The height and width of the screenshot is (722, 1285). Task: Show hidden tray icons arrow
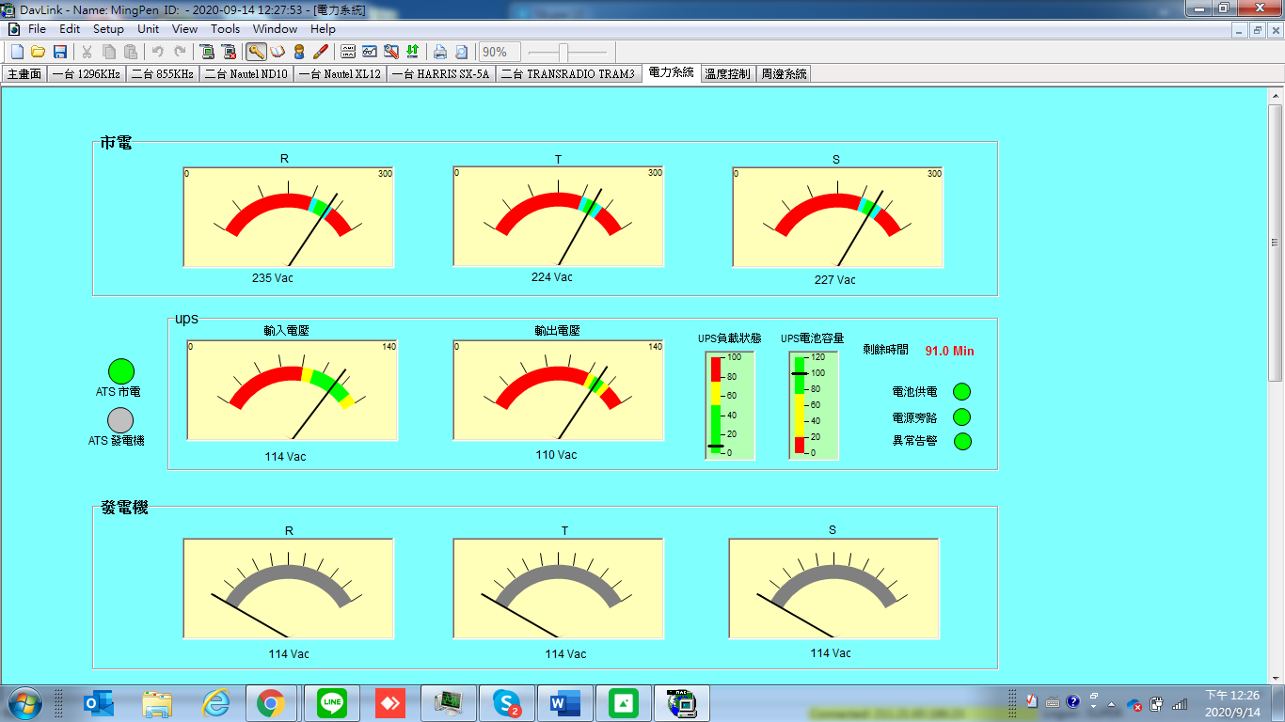1111,703
